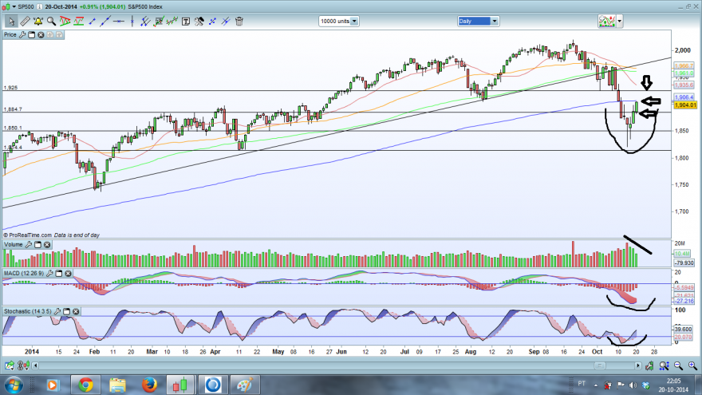Viewport: 702px width, 395px height.
Task: Expand the Daily timeframe dropdown
Action: [478, 21]
